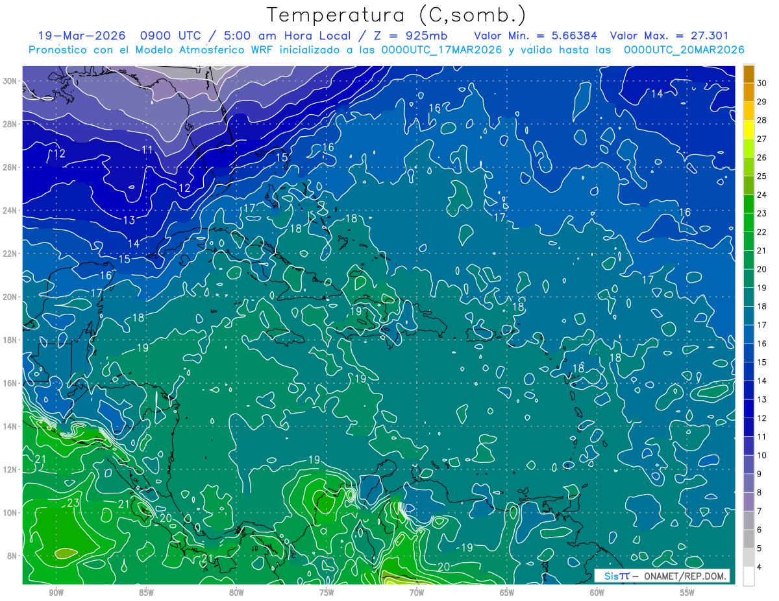Click 'Valor Max. = 27.301' text
Viewport: 779px width, 601px height.
pos(670,36)
